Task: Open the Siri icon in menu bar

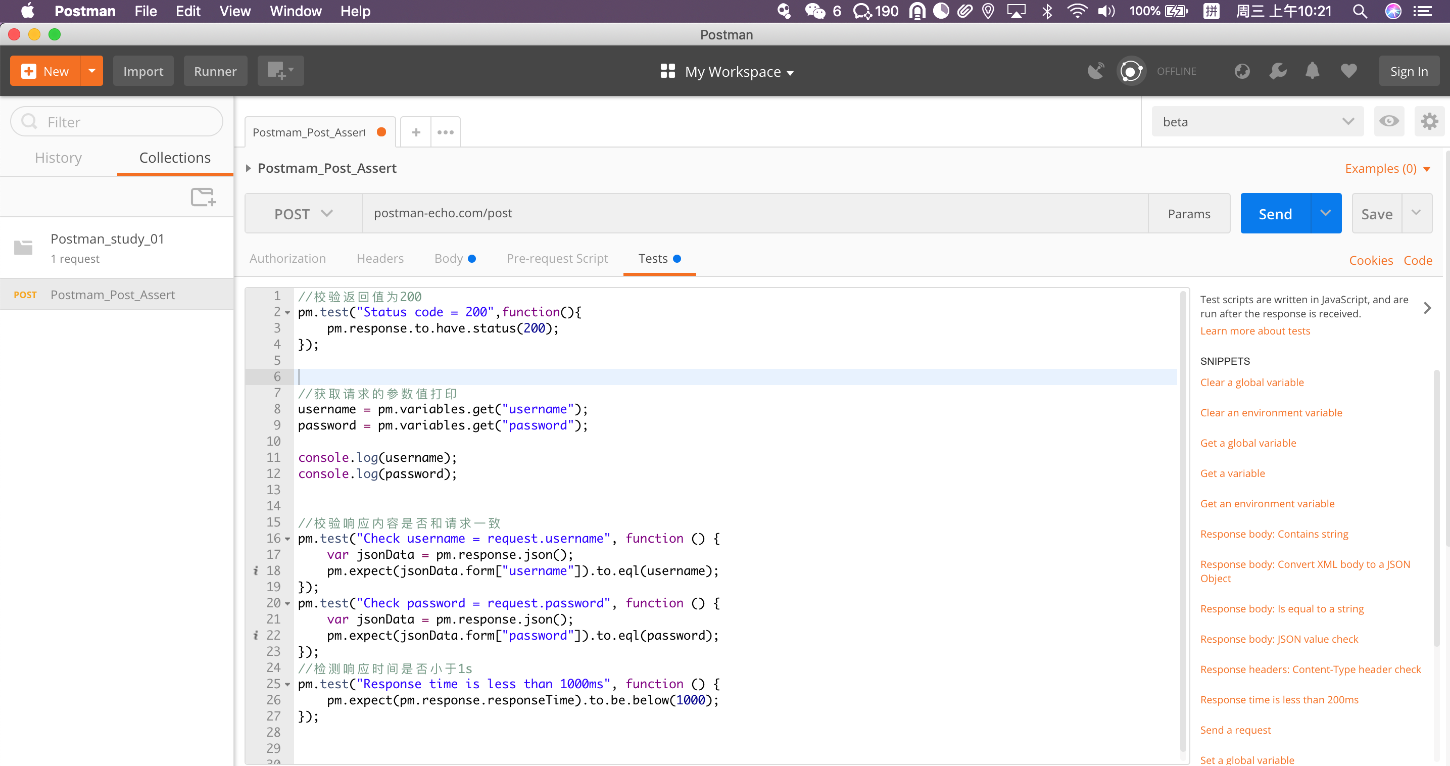Action: click(x=1392, y=11)
